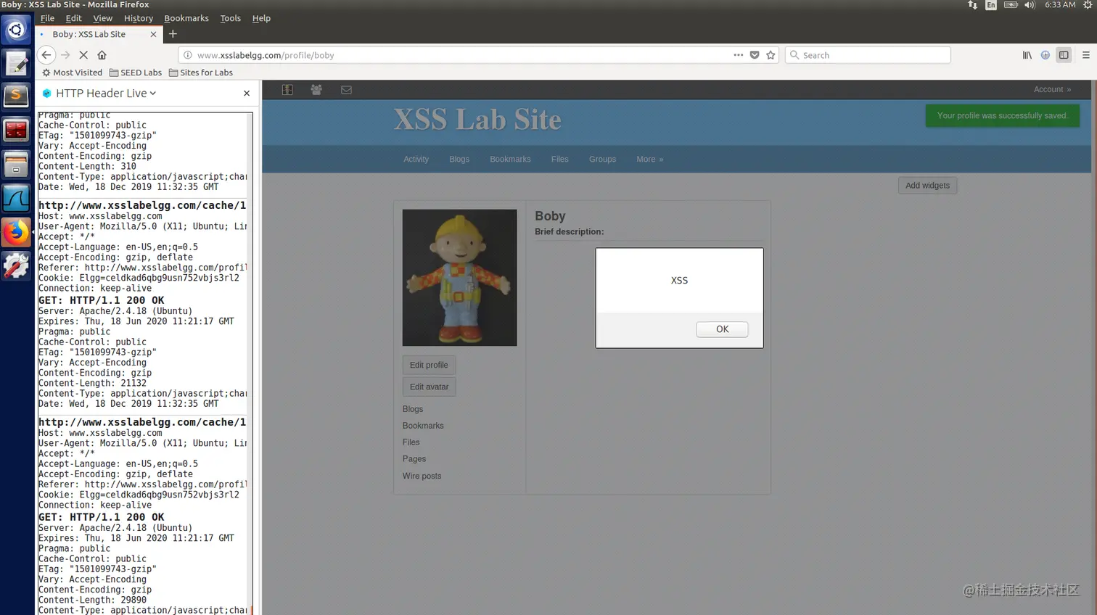Click the XSS Lab Site title
1097x615 pixels.
(x=477, y=120)
